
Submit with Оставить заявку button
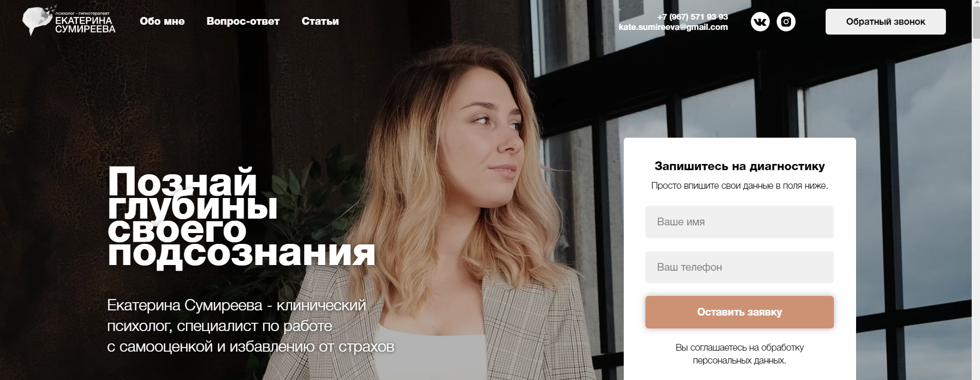(x=739, y=312)
